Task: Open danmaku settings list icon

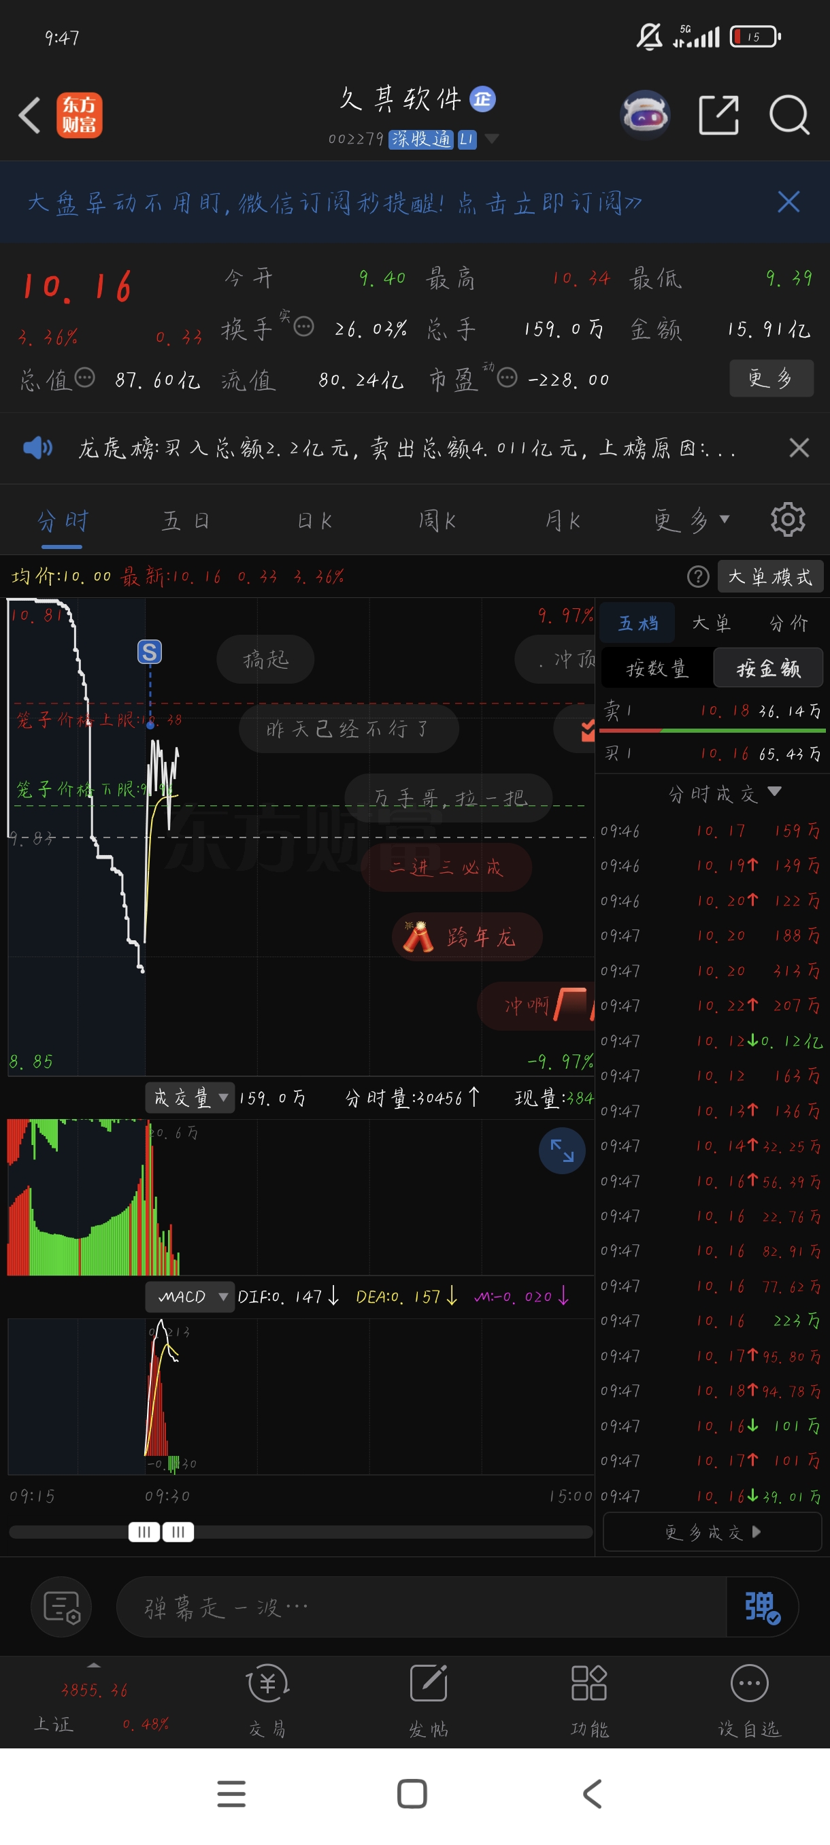Action: click(x=62, y=1606)
